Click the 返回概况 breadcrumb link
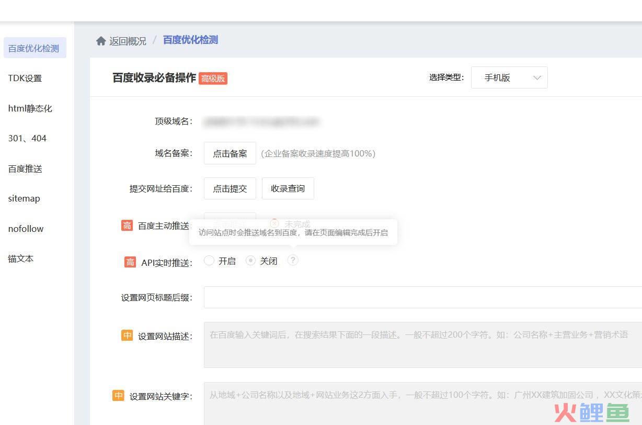This screenshot has width=642, height=425. click(x=128, y=41)
